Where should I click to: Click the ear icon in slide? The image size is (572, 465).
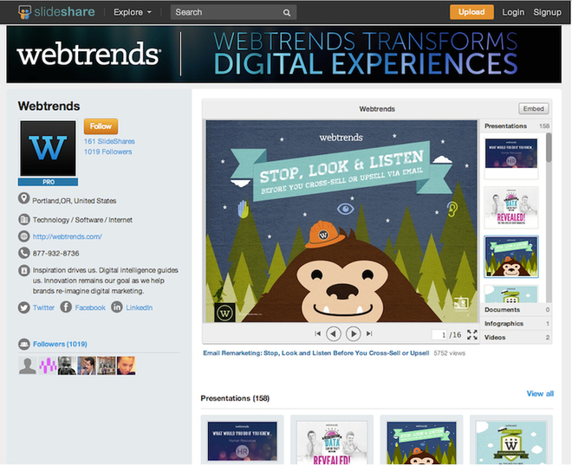click(452, 209)
